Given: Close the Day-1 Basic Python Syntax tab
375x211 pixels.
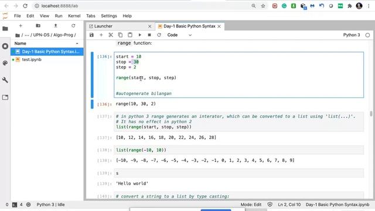Looking at the screenshot, I should pyautogui.click(x=219, y=26).
